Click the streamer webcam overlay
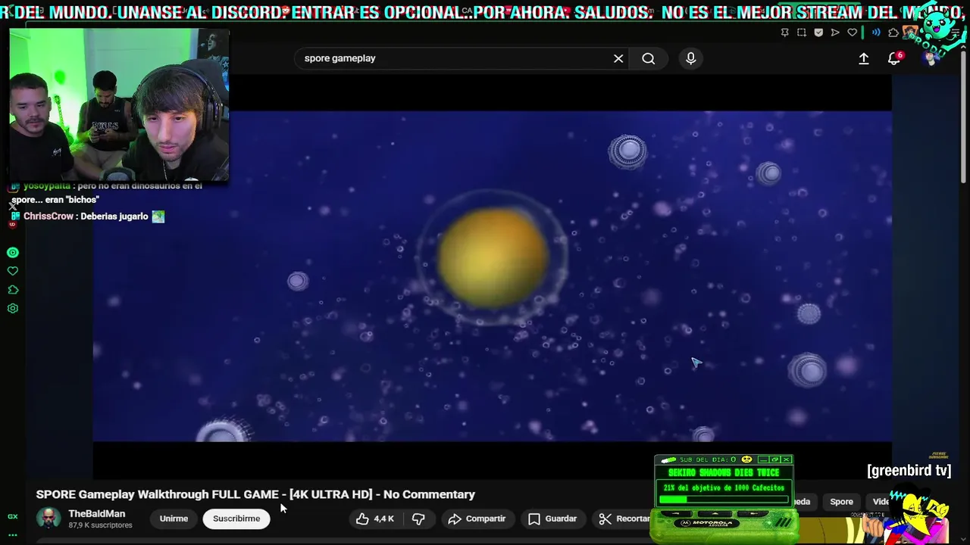Image resolution: width=970 pixels, height=545 pixels. pos(120,105)
